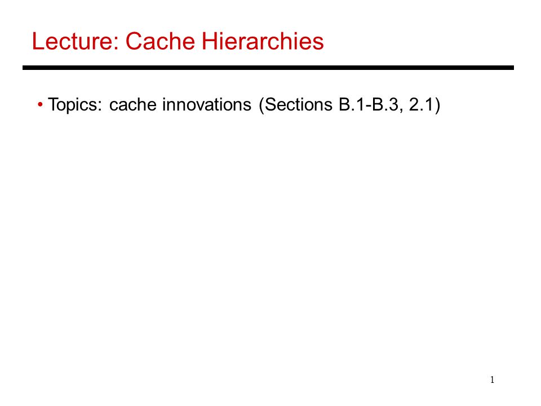This screenshot has width=541, height=406.
Task: Select the word "Topics:" in the bullet
Action: [x=75, y=105]
